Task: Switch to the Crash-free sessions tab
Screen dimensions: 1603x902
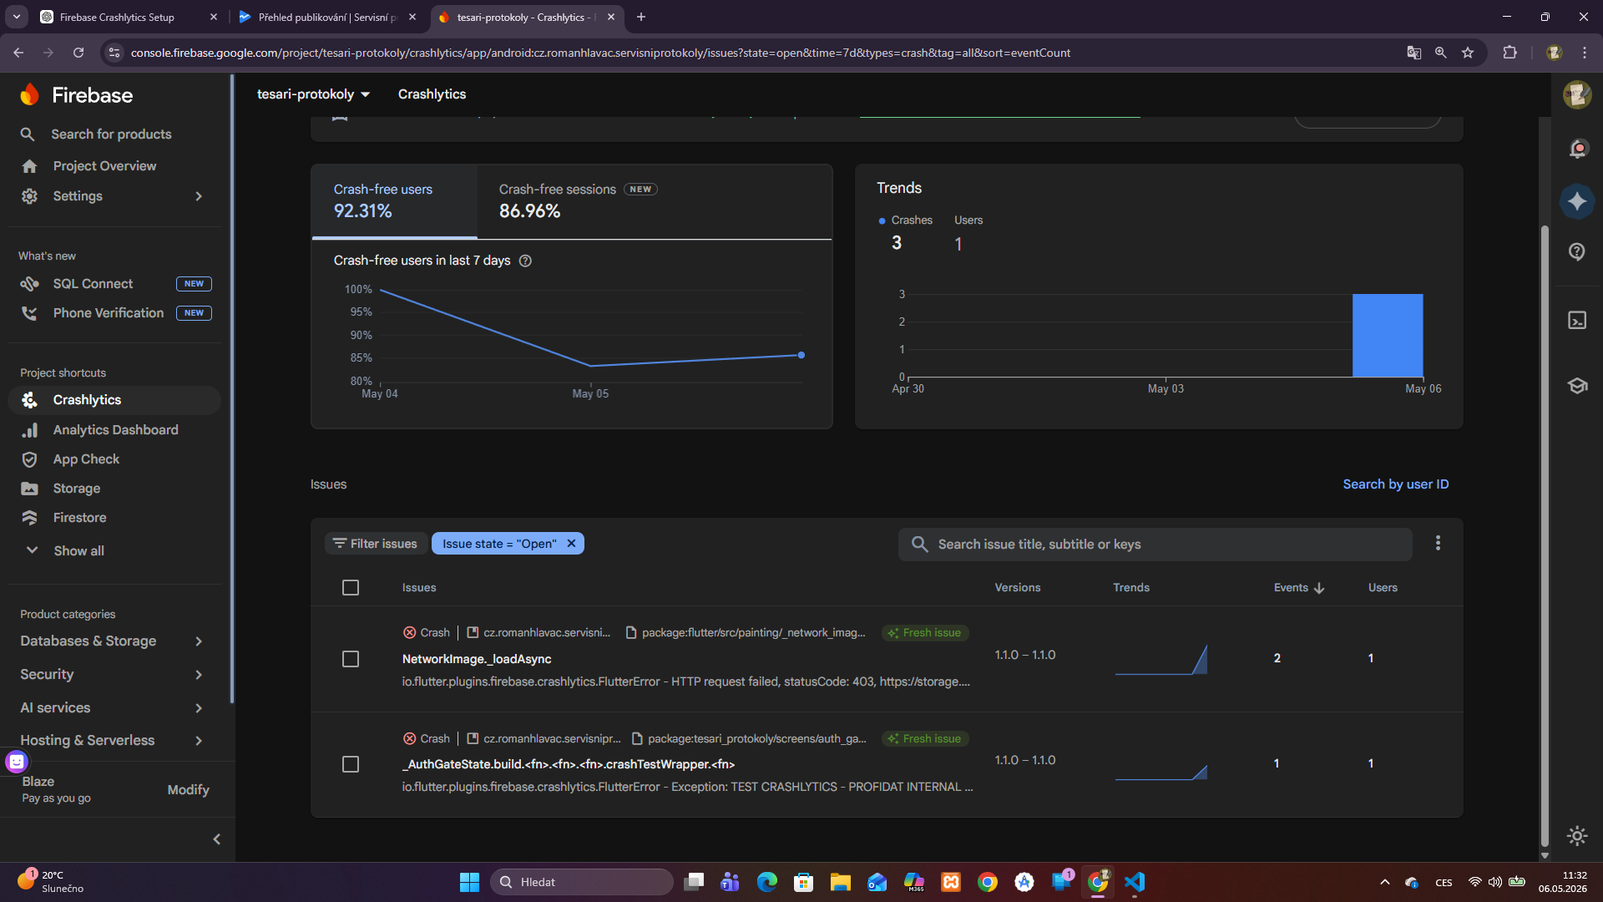Action: click(x=578, y=201)
